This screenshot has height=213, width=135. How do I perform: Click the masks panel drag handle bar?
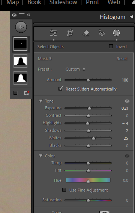tap(22, 14)
